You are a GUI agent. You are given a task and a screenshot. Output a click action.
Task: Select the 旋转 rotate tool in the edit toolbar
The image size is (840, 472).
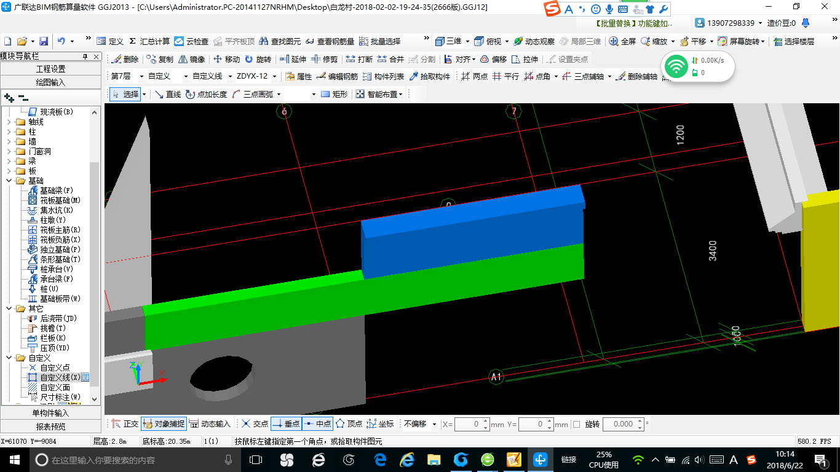point(258,60)
